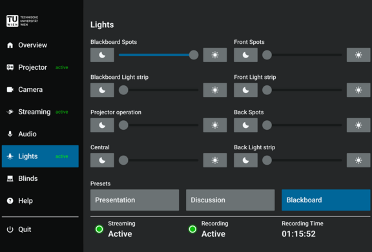This screenshot has height=252, width=372.
Task: Click the Projector operation slider track
Action: tap(158, 125)
